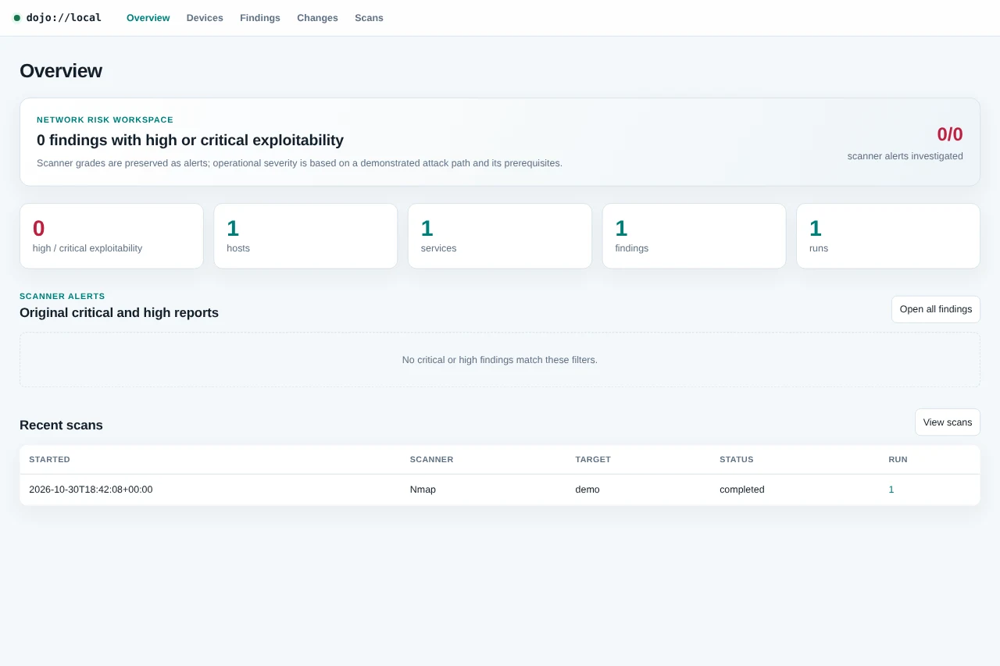Select the high / critical exploitability card
1000x666 pixels.
(112, 236)
